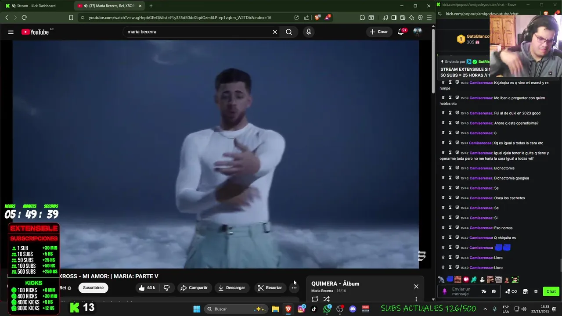Open the Brave Playlist music note icon
Image resolution: width=562 pixels, height=316 pixels.
(385, 18)
